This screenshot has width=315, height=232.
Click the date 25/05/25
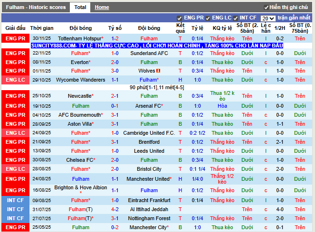42,227
